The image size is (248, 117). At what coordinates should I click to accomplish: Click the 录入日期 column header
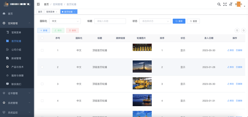pos(209,38)
